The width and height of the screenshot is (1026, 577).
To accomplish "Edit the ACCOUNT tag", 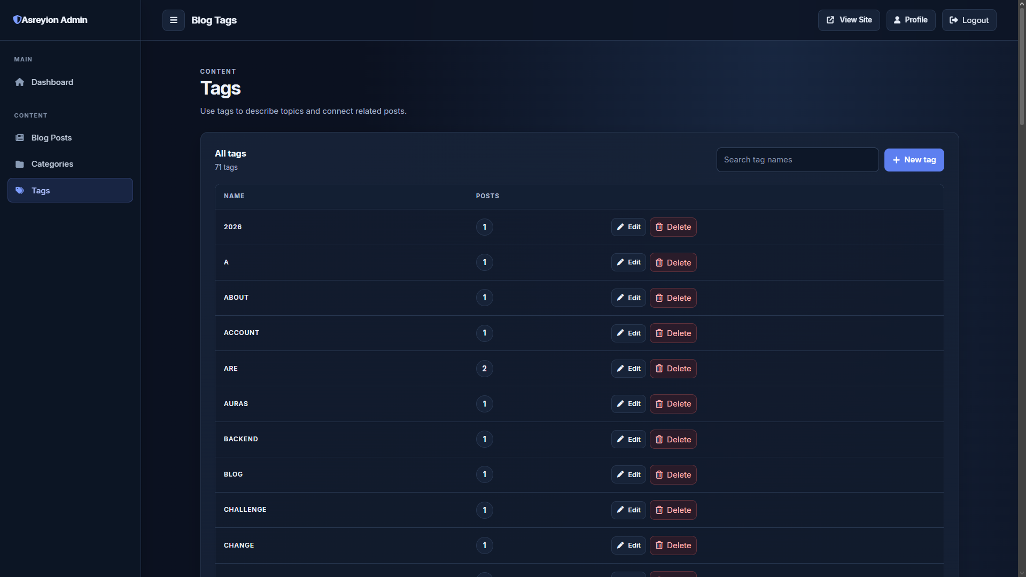I will point(628,333).
